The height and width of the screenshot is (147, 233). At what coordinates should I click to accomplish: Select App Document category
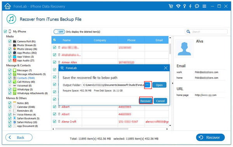28,126
